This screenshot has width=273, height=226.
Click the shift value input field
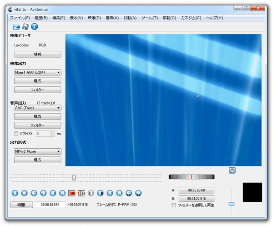(x=43, y=134)
